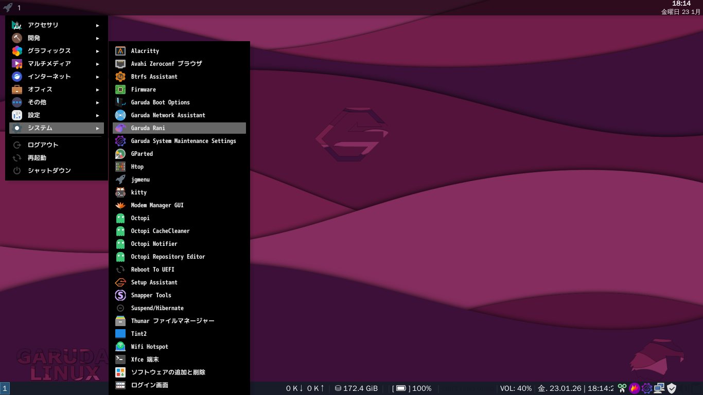Choose 再起動 to restart

tap(56, 158)
